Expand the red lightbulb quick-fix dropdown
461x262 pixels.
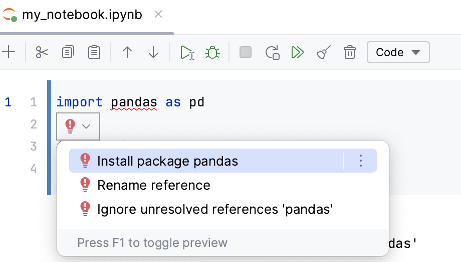click(78, 126)
